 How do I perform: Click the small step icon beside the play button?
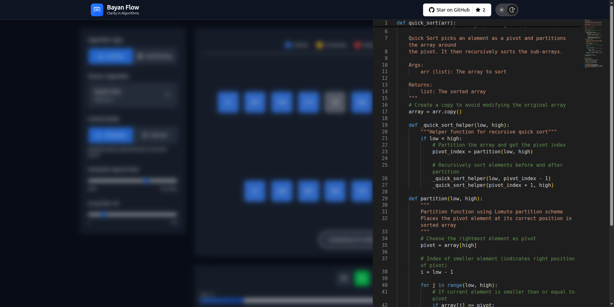point(343,278)
